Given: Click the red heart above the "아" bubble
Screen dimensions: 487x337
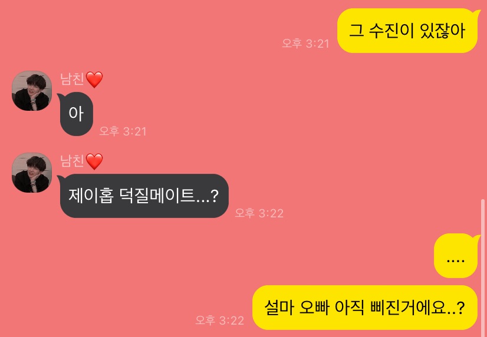Looking at the screenshot, I should coord(94,80).
